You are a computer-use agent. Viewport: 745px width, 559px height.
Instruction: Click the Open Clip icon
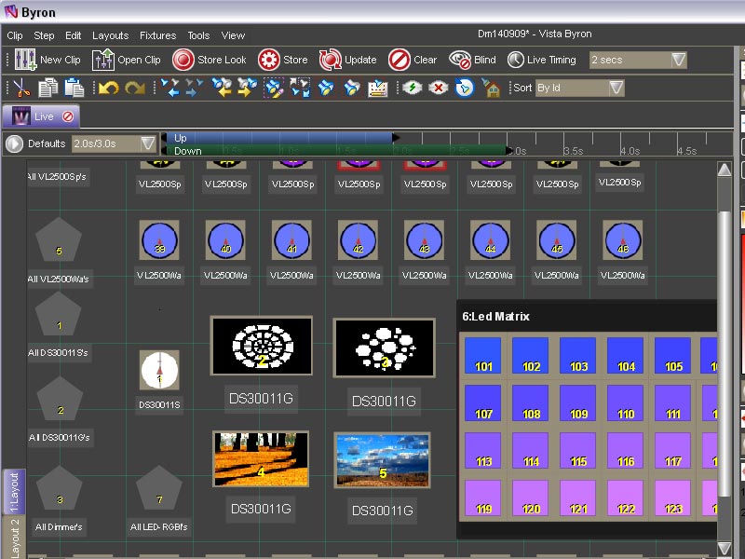point(102,60)
